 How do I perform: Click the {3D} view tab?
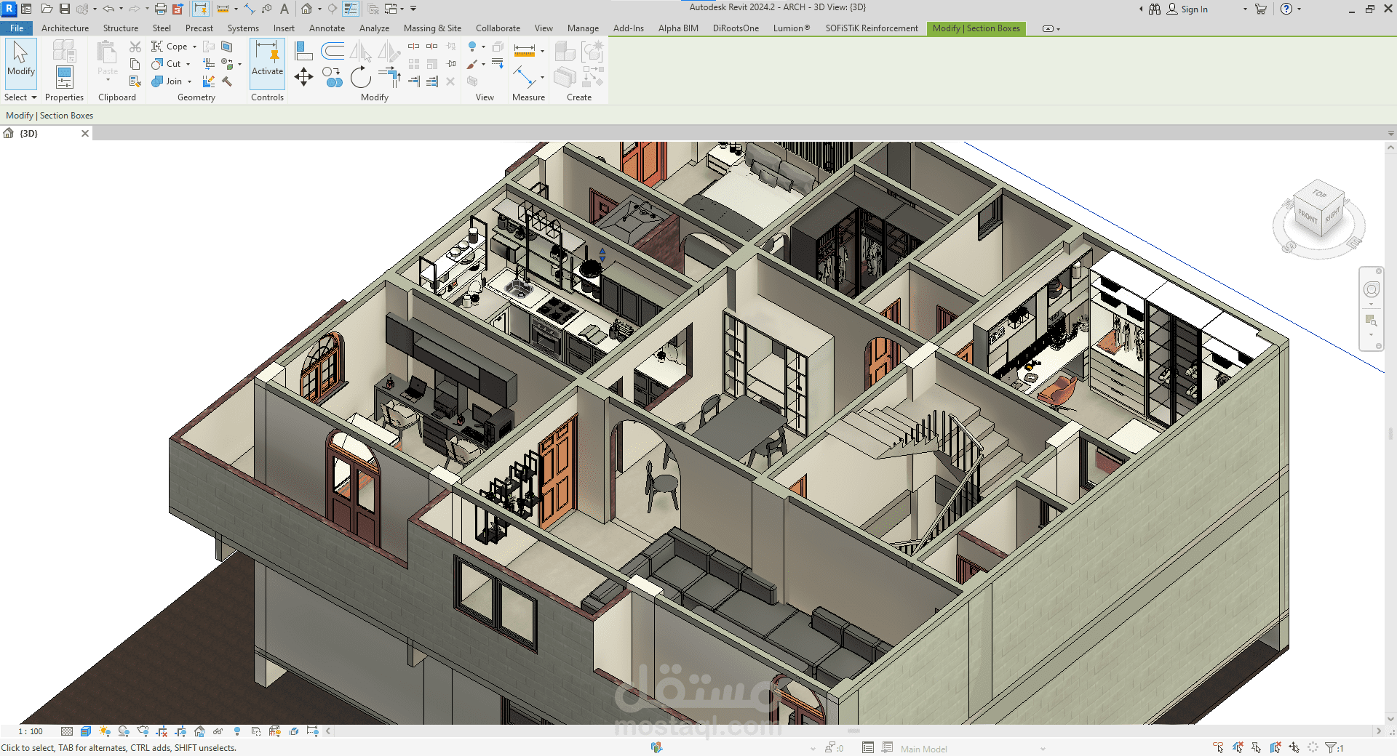[x=28, y=133]
